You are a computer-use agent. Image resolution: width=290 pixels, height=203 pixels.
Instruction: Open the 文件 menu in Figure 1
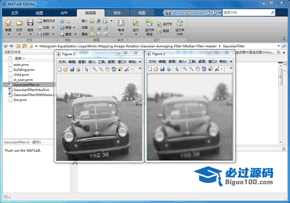pyautogui.click(x=62, y=62)
